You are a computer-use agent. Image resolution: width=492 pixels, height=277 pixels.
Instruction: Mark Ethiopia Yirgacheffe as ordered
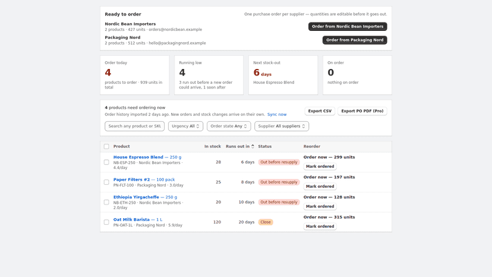coord(320,206)
